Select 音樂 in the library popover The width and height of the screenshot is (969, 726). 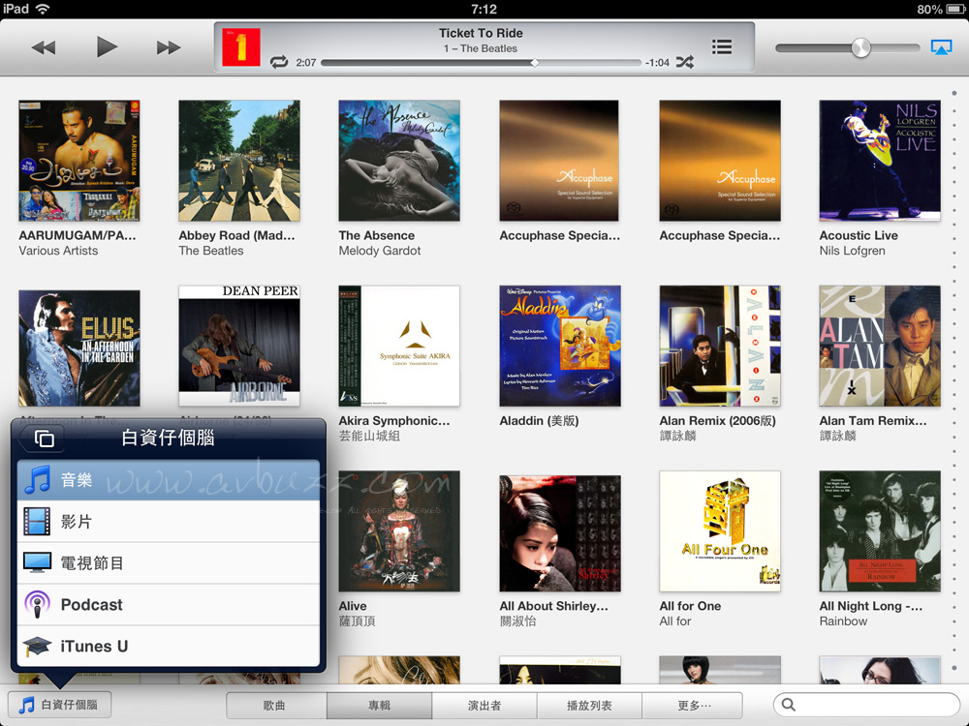pyautogui.click(x=169, y=480)
